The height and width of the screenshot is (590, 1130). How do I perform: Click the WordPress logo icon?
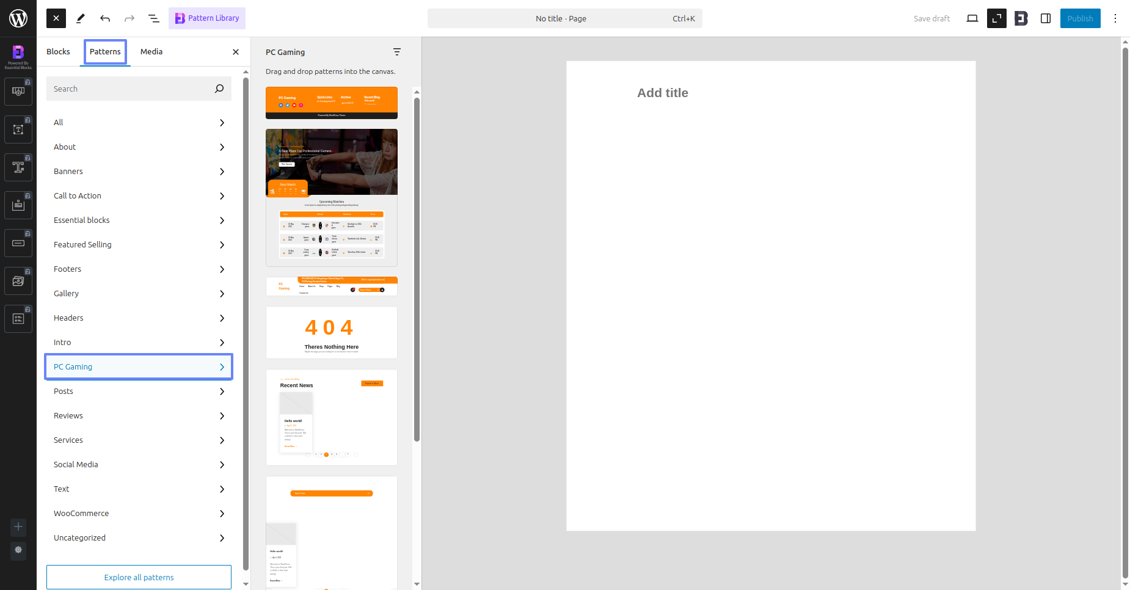point(18,18)
